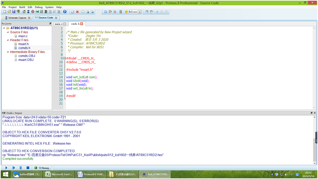Open the Project Notes icon
Viewport: 318px width, 179px height.
(59, 12)
